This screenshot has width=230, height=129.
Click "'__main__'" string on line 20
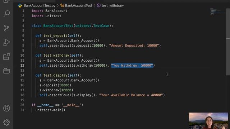pyautogui.click(x=71, y=105)
